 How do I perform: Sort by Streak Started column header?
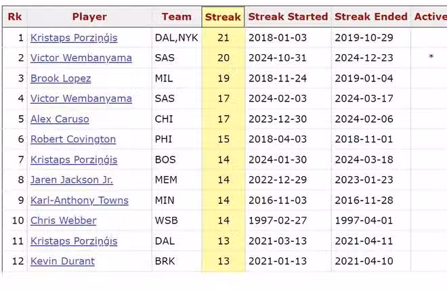pyautogui.click(x=288, y=17)
